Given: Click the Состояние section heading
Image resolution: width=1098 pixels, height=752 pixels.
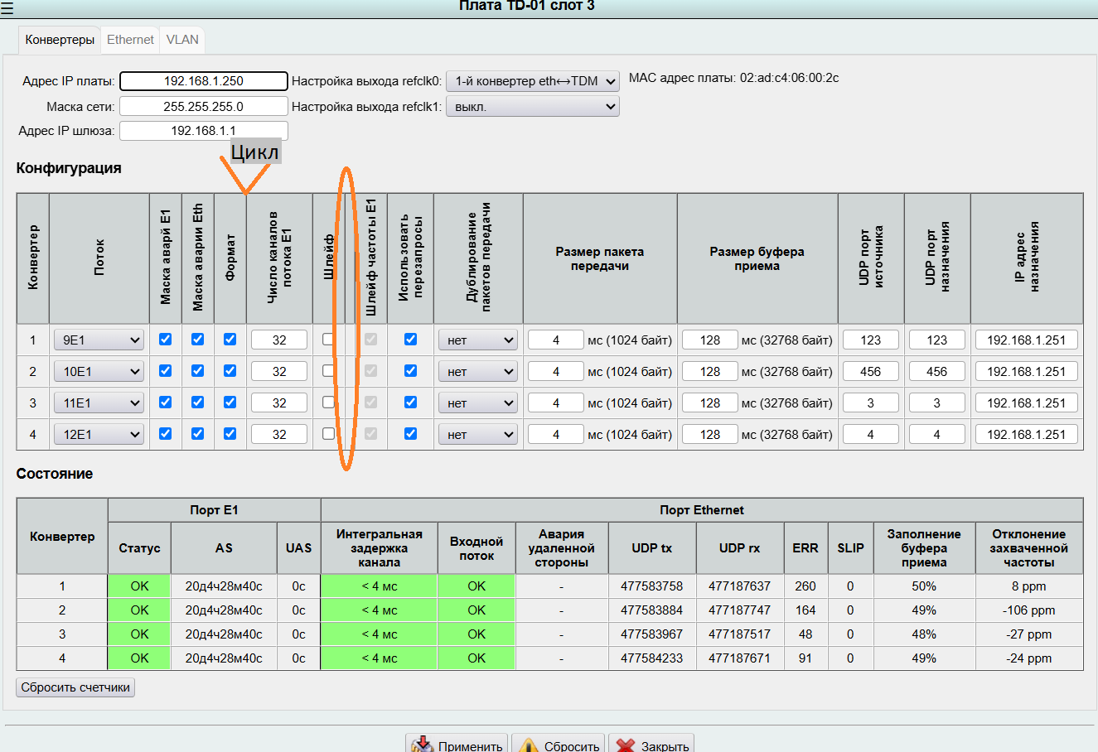Looking at the screenshot, I should (55, 474).
